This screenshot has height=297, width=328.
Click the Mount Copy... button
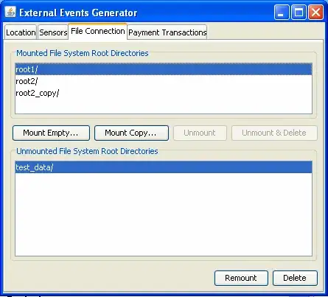coord(131,133)
